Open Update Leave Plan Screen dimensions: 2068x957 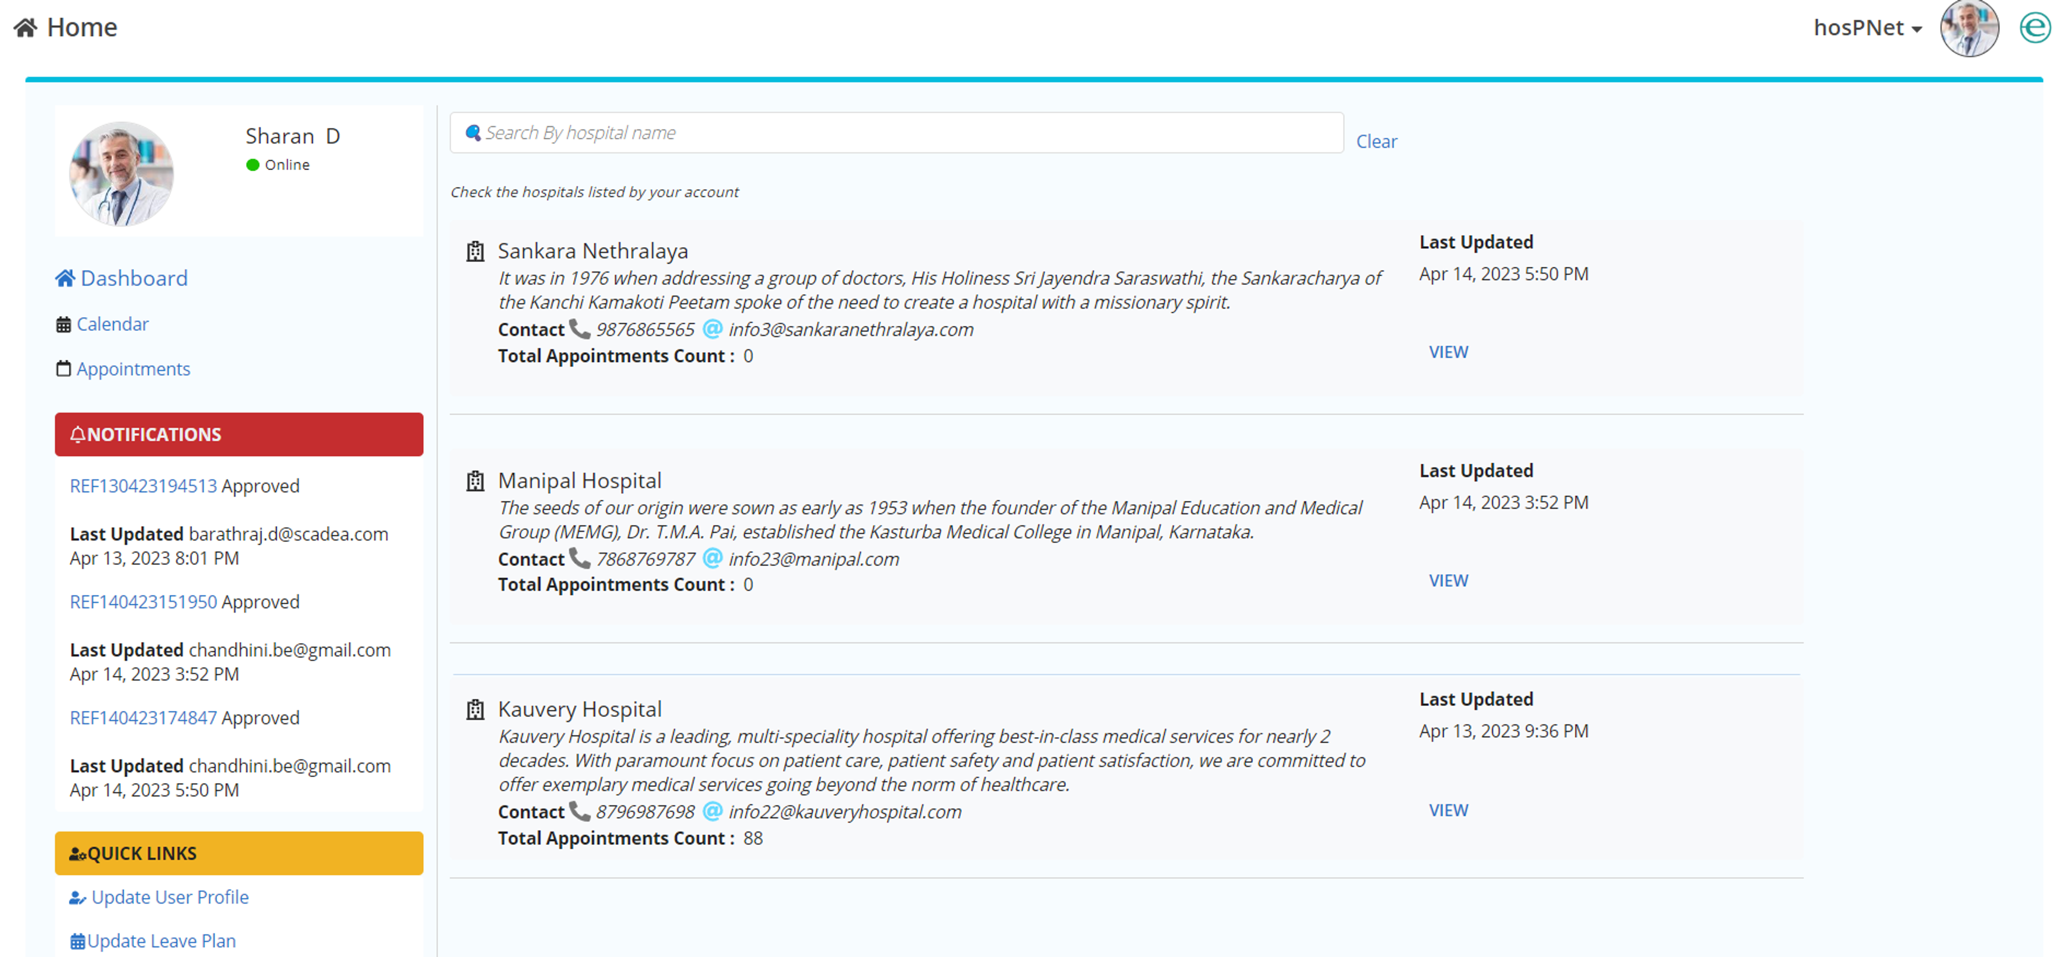click(x=162, y=940)
